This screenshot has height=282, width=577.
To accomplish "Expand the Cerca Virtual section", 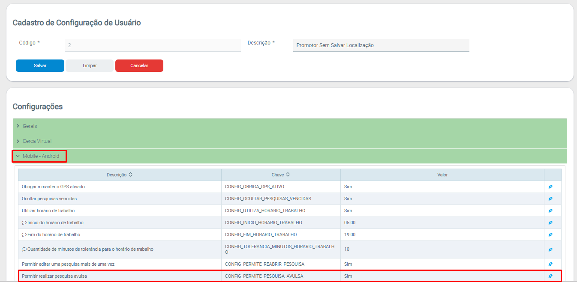I will click(37, 141).
